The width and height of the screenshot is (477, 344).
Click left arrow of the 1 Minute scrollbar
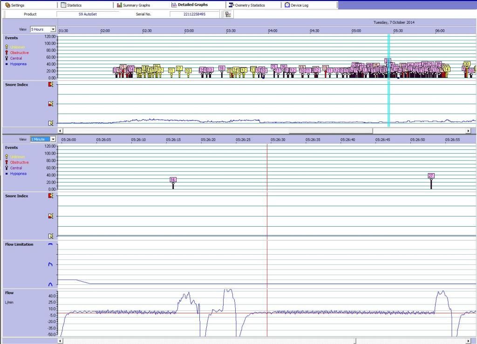(60, 341)
